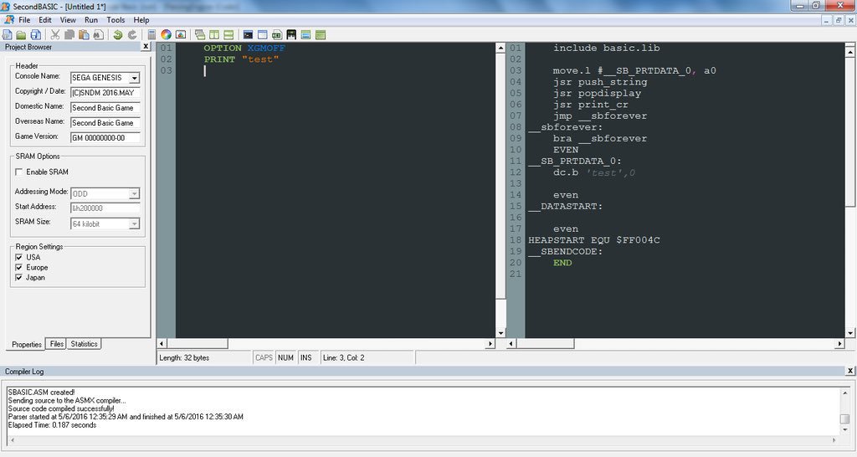The image size is (857, 457).
Task: Click the blank window toolbar icon
Action: tap(262, 35)
